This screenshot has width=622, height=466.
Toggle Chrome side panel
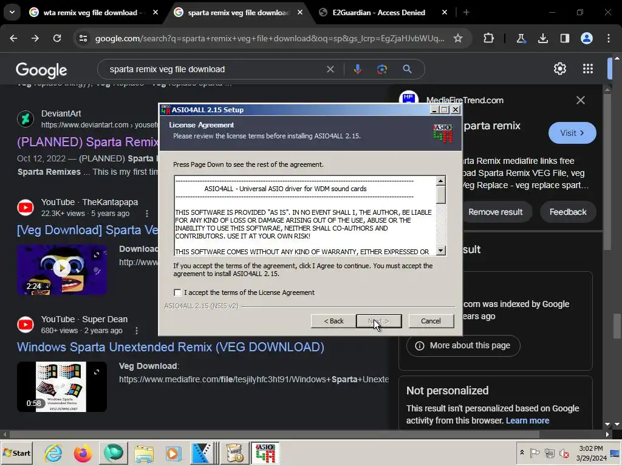tap(565, 38)
